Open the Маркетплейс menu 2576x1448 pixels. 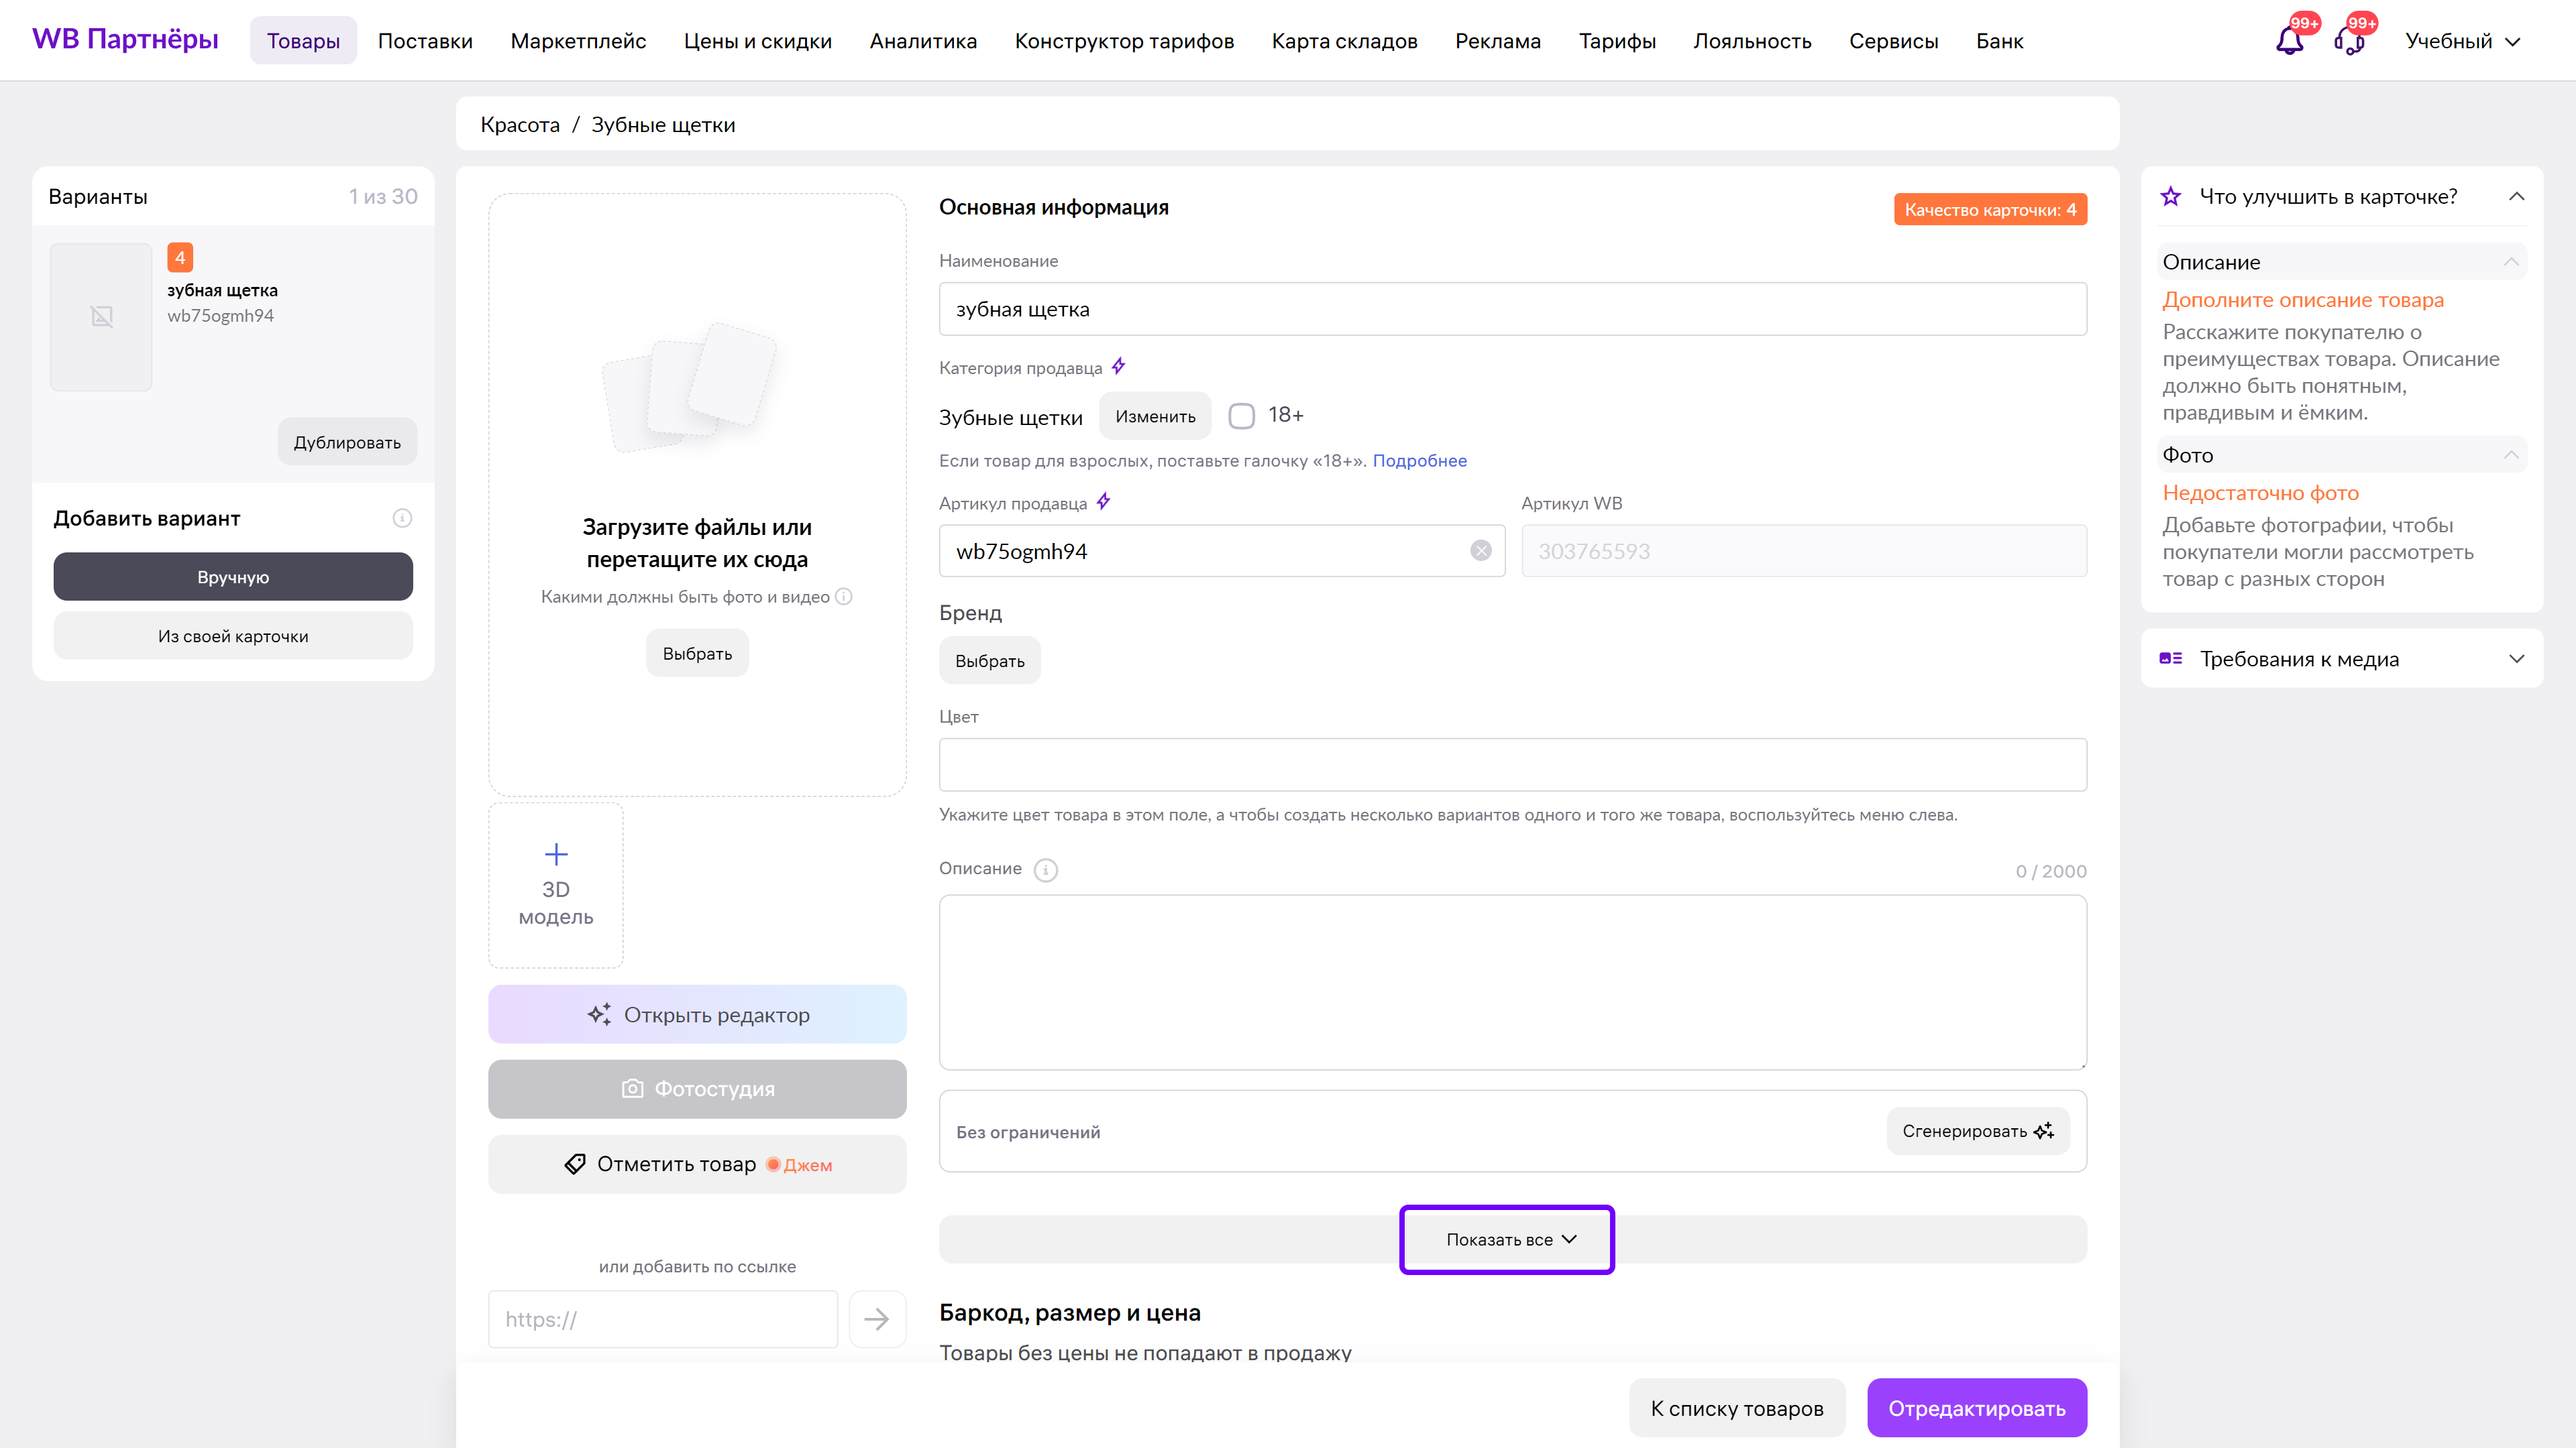tap(578, 41)
